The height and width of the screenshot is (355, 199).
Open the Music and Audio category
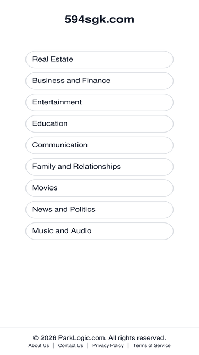[99, 231]
